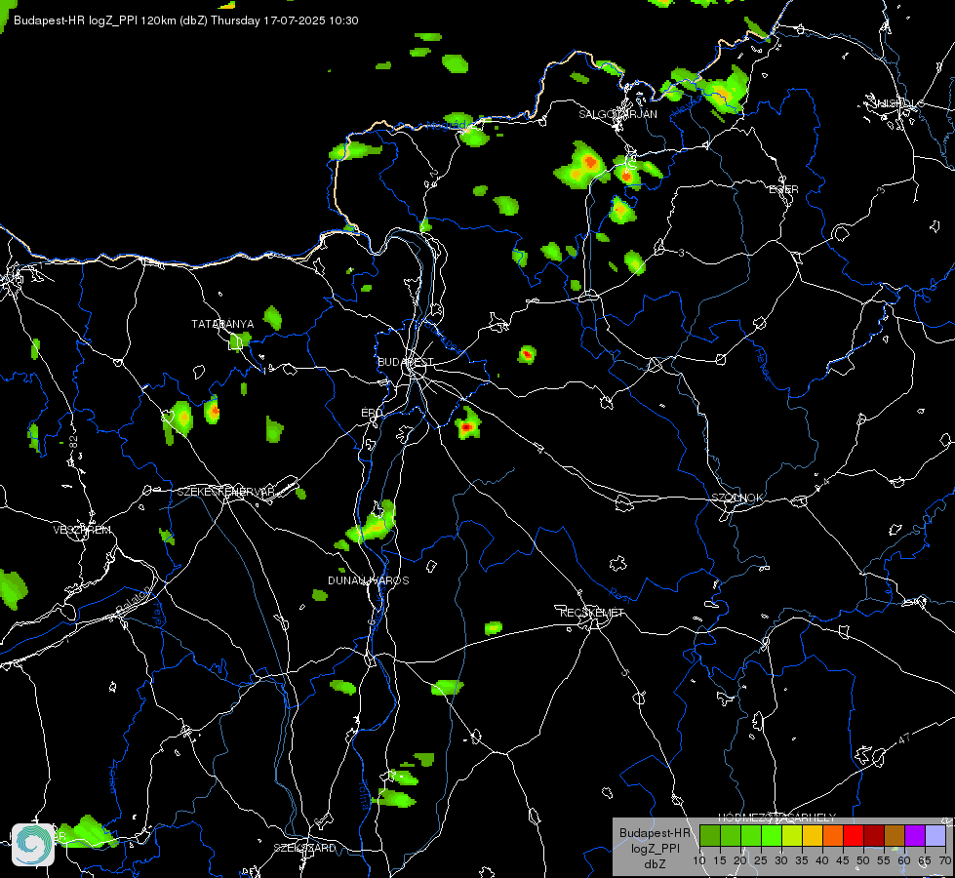Click the 70 value on legend scale
The image size is (955, 878).
[x=945, y=860]
